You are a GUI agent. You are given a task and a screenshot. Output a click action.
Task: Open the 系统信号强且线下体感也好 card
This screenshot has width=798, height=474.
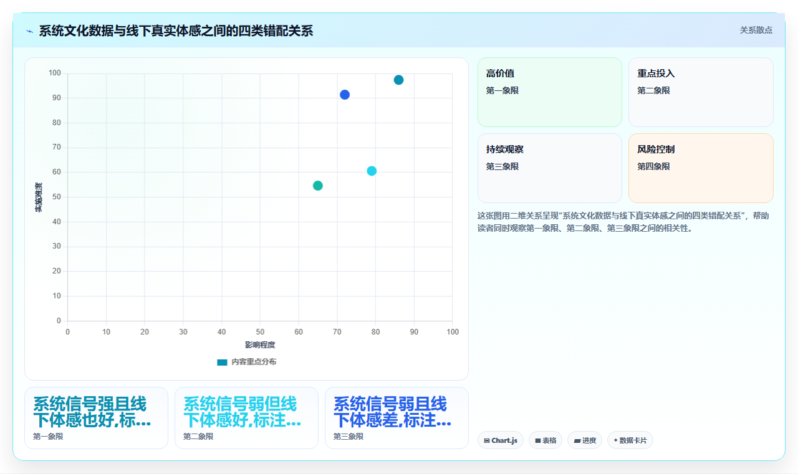pyautogui.click(x=96, y=418)
